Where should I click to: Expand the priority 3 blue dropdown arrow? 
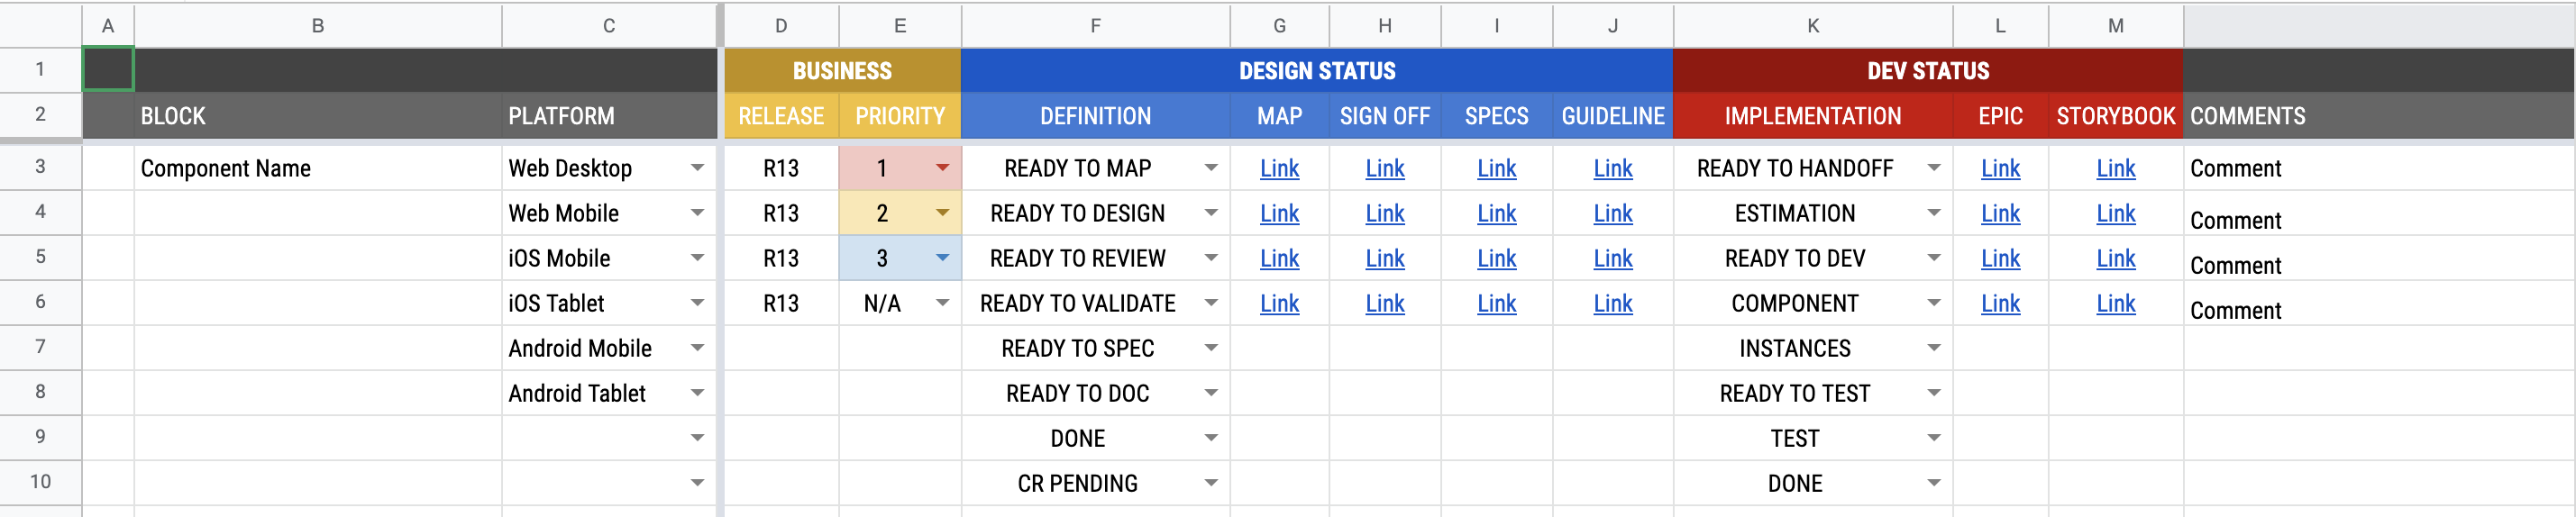(942, 258)
